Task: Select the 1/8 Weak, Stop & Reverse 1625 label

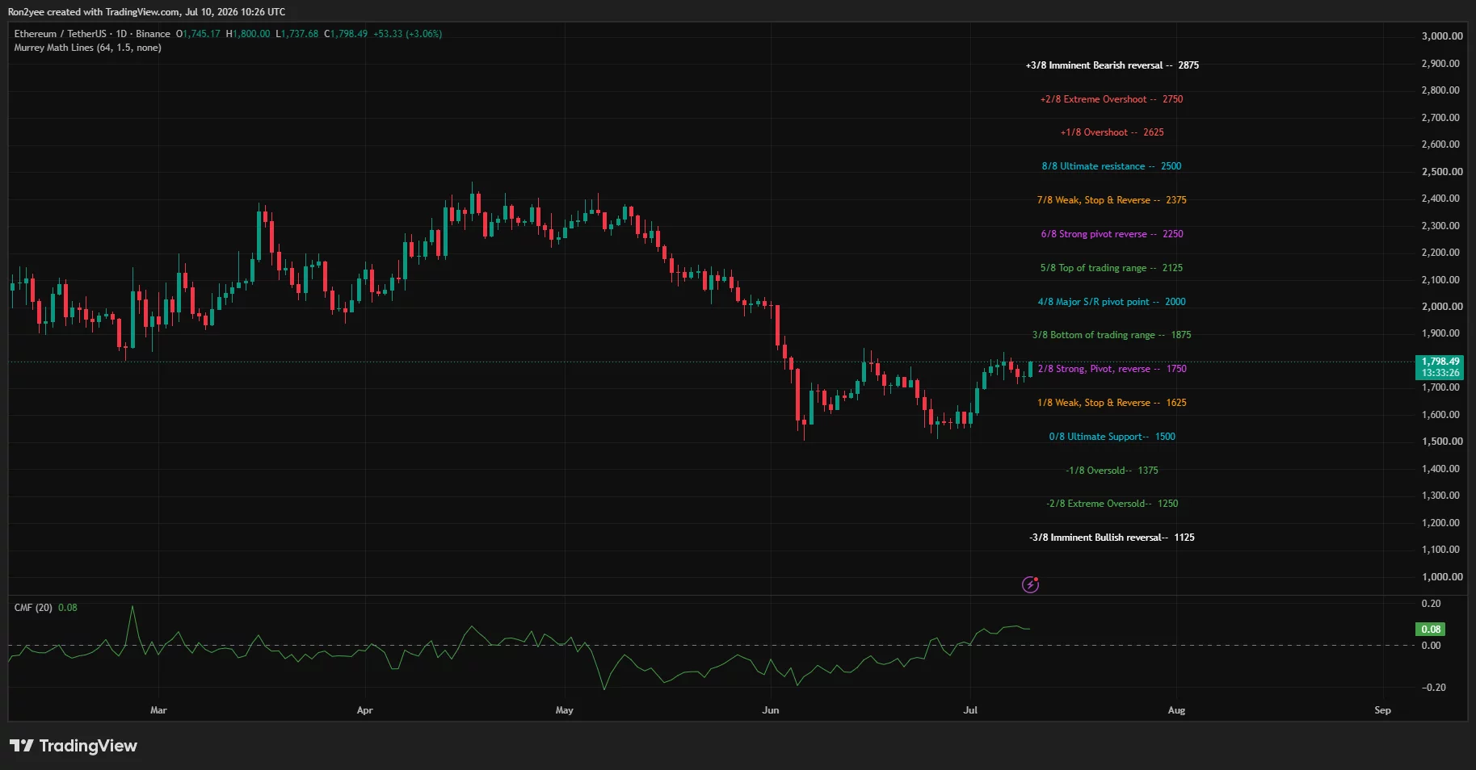Action: tap(1112, 403)
